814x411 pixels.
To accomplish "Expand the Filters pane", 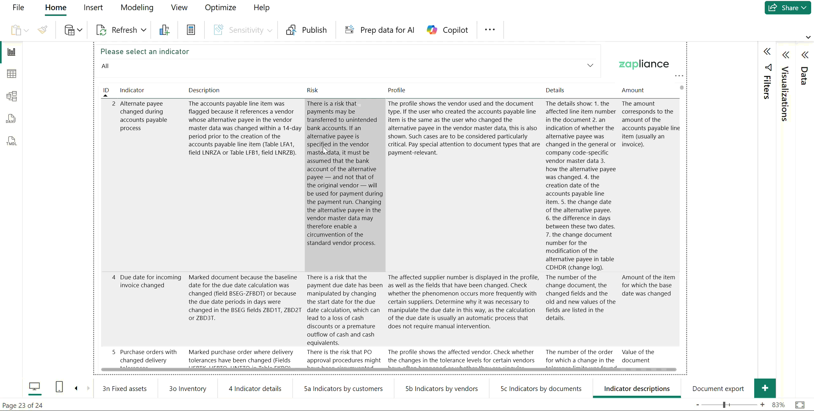I will tap(767, 52).
